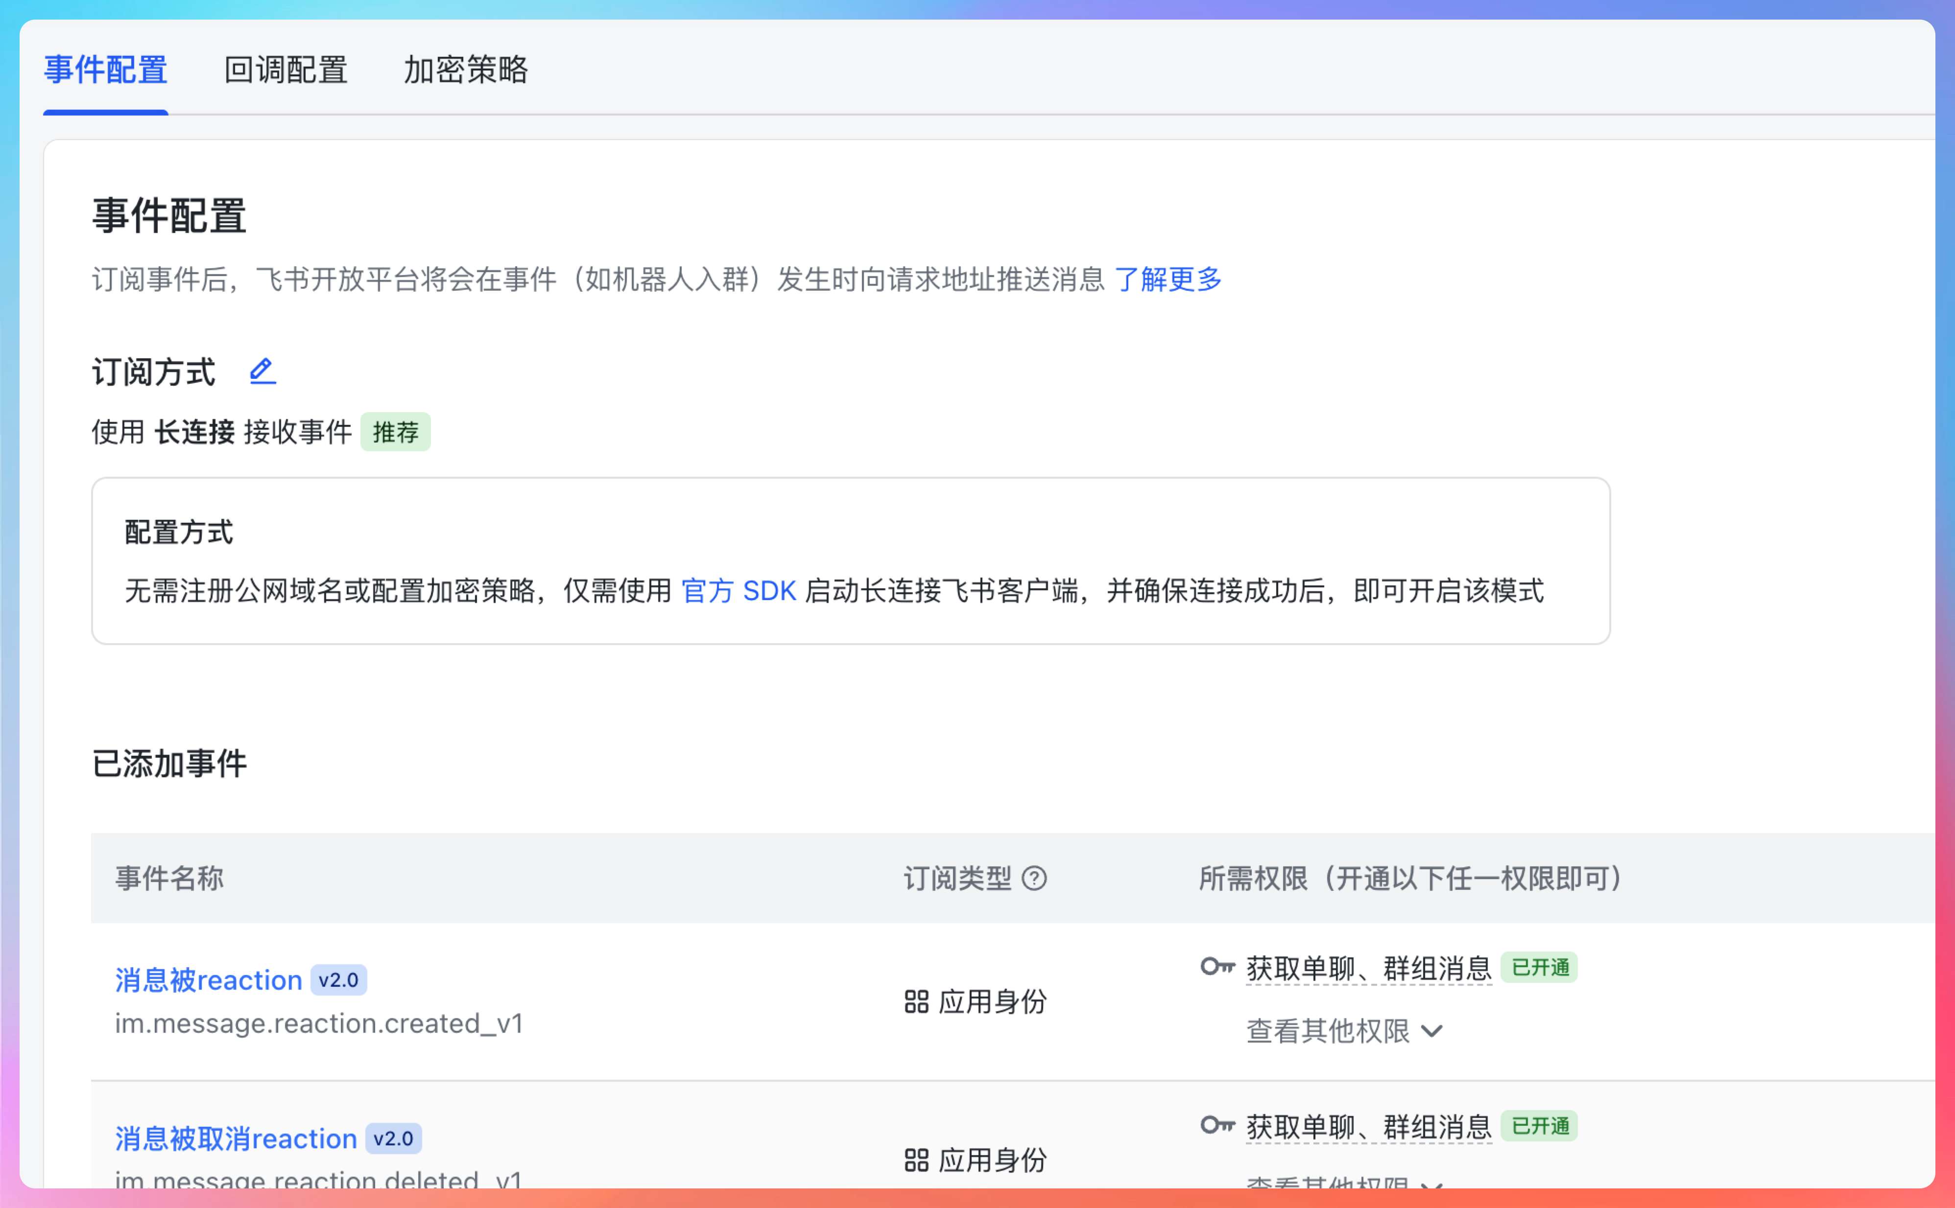Image resolution: width=1955 pixels, height=1208 pixels.
Task: Click 获取单聊、群组消息 permission in first row
Action: [x=1368, y=968]
